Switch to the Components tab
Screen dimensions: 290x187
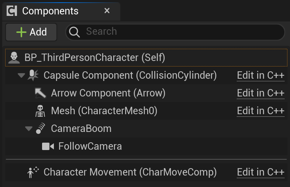(x=50, y=11)
